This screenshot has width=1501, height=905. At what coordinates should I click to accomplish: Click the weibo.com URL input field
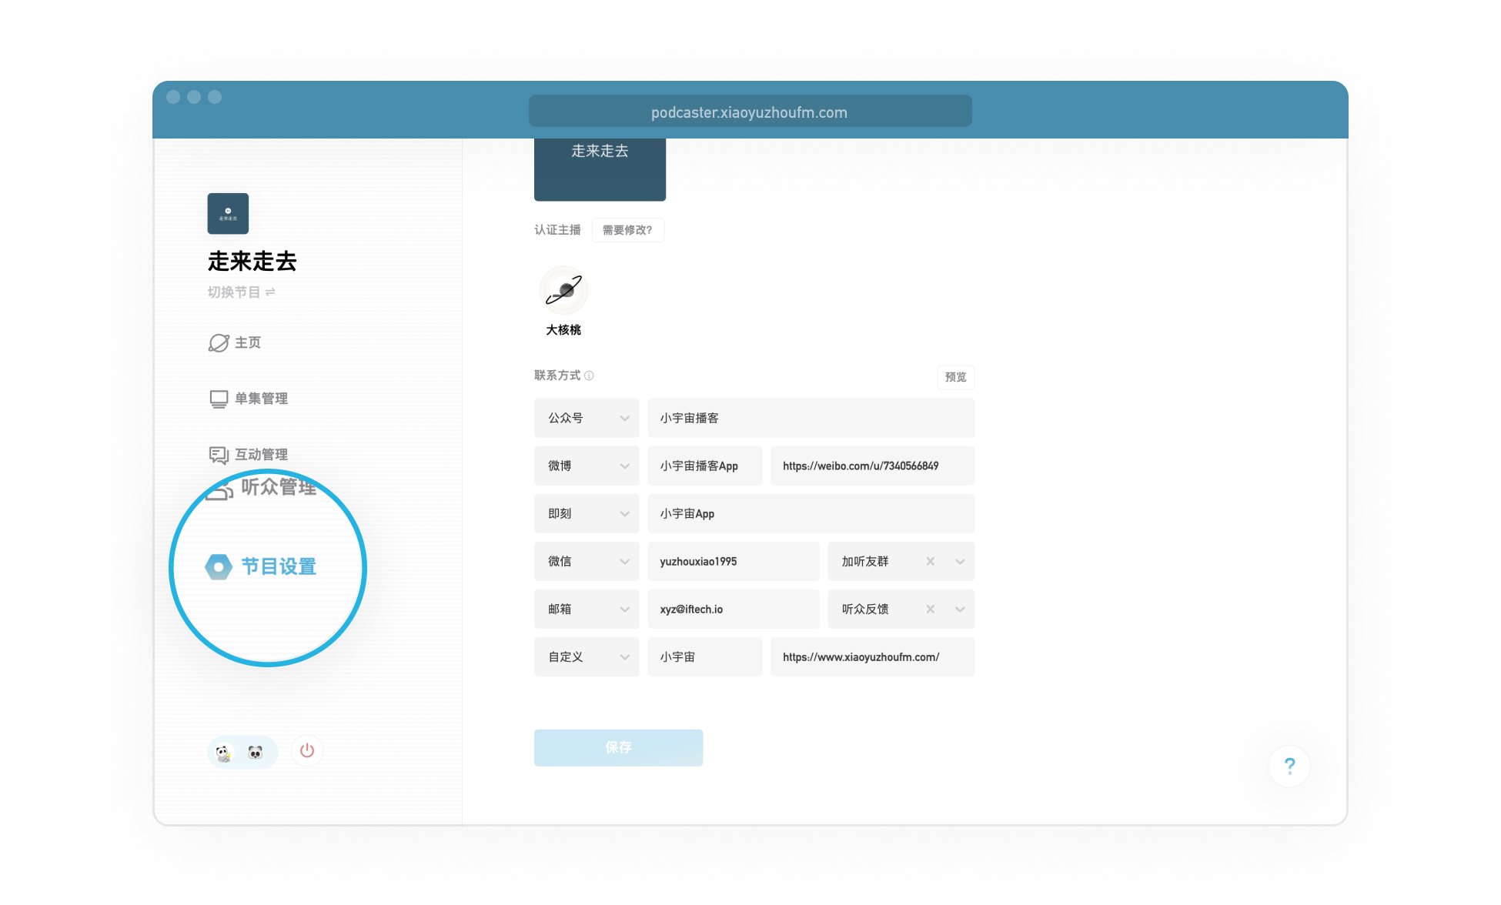click(873, 466)
